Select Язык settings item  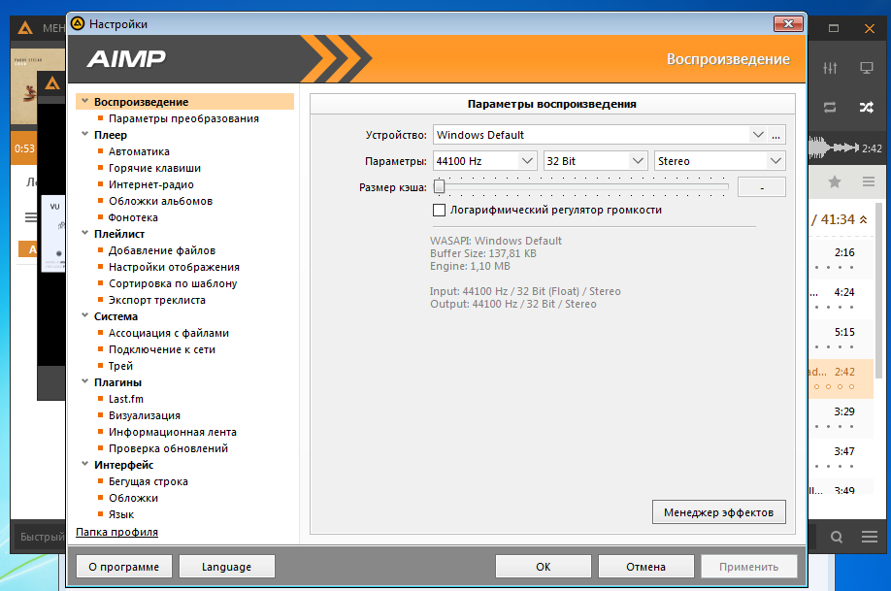point(121,513)
